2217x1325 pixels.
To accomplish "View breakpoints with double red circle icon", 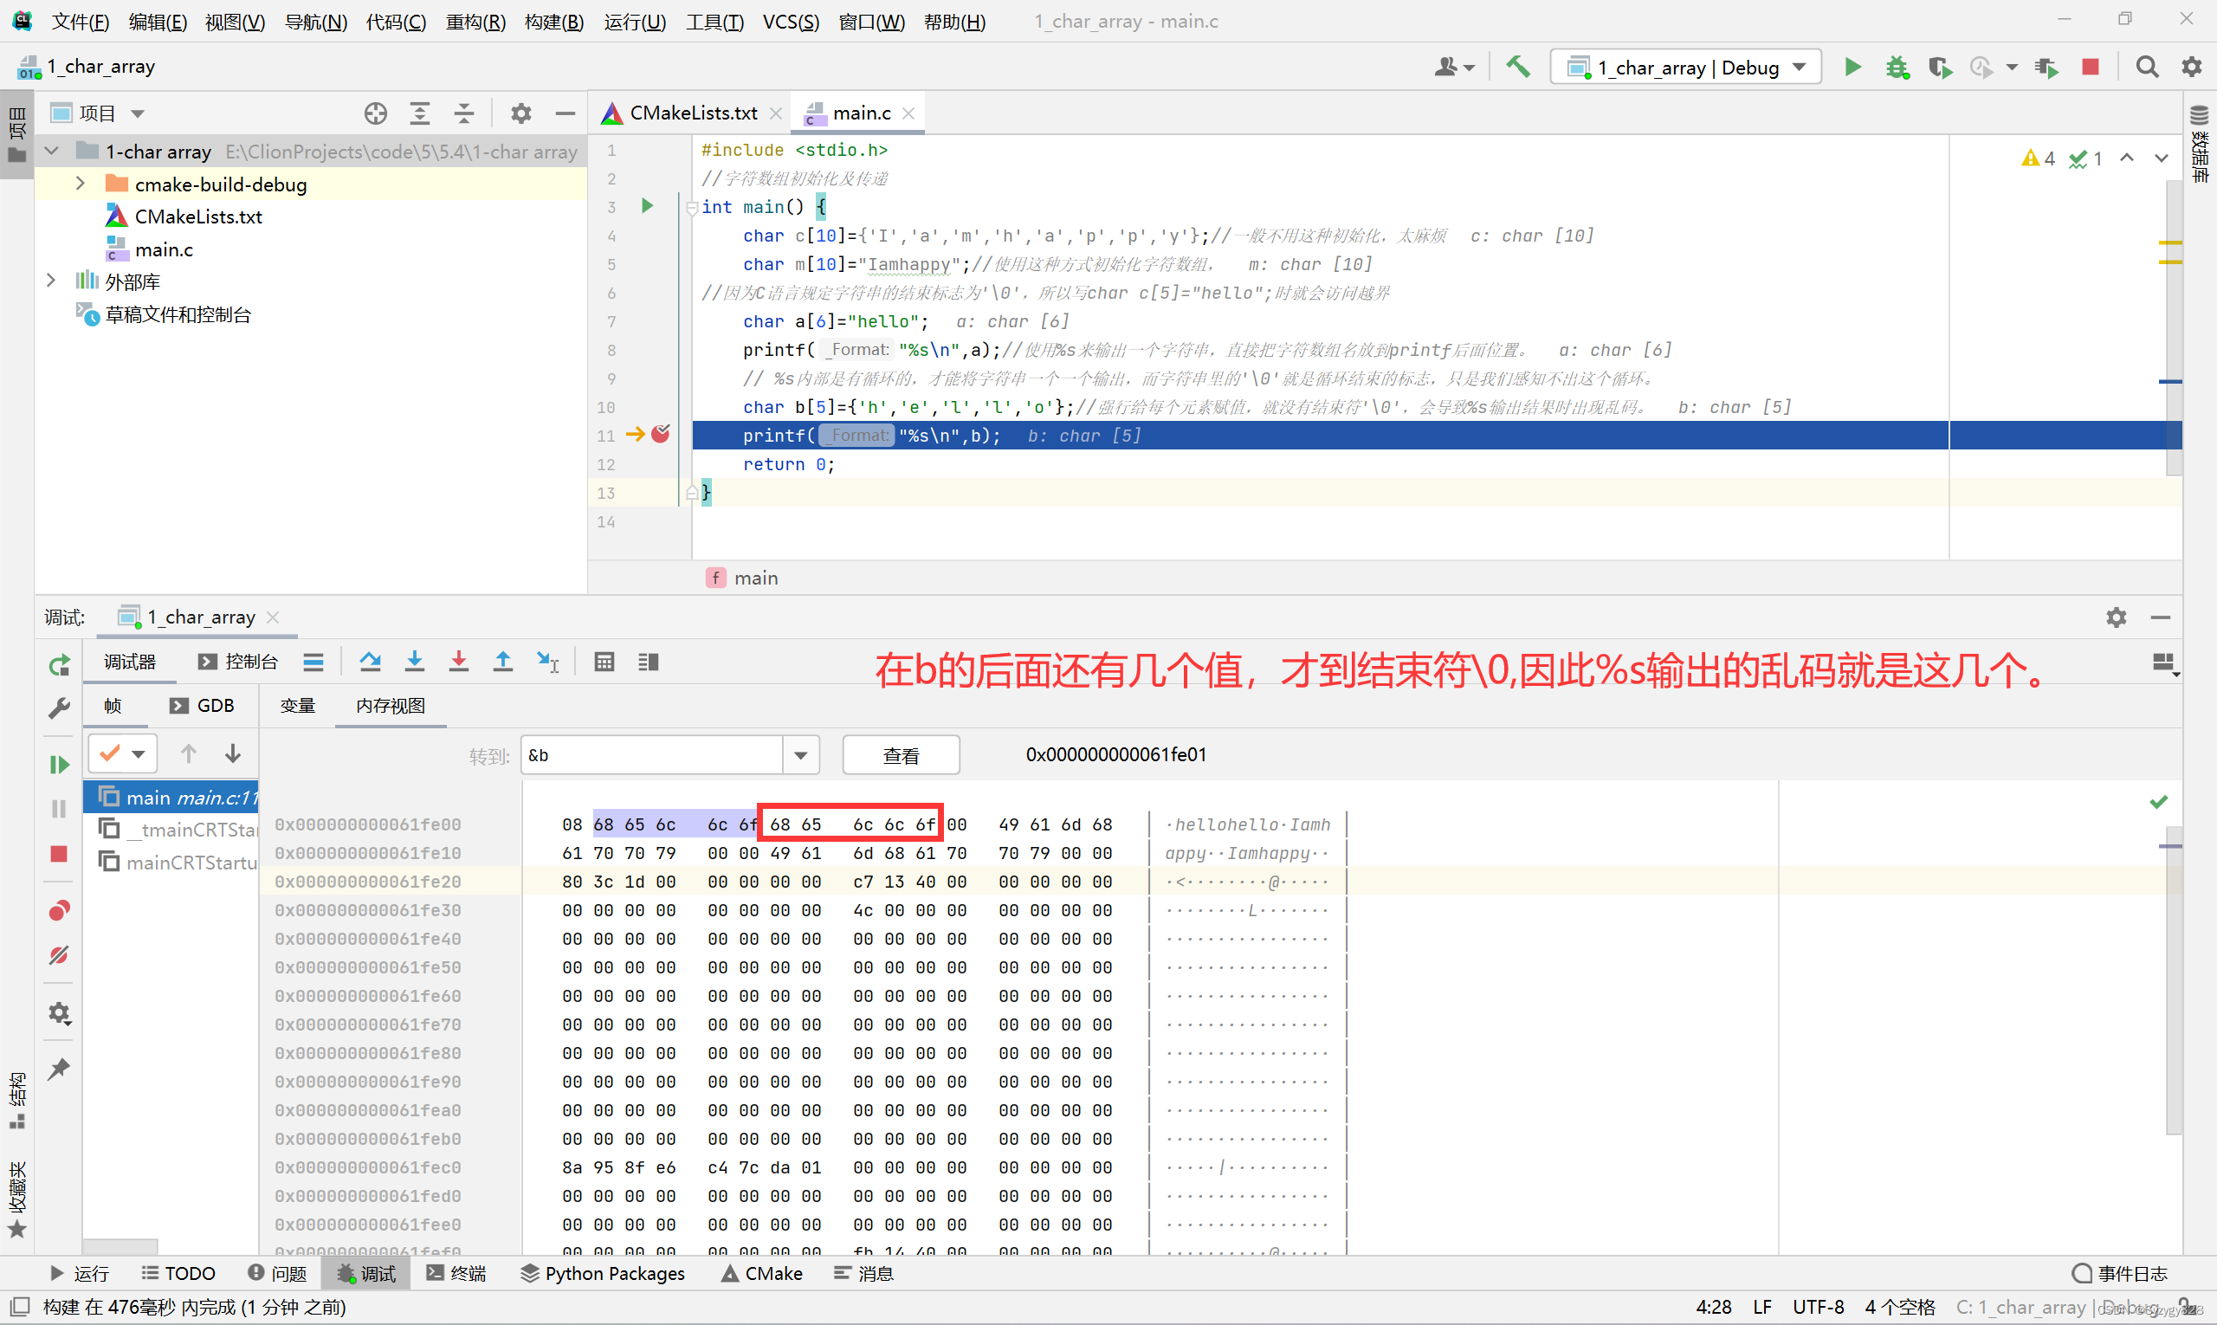I will coord(59,911).
